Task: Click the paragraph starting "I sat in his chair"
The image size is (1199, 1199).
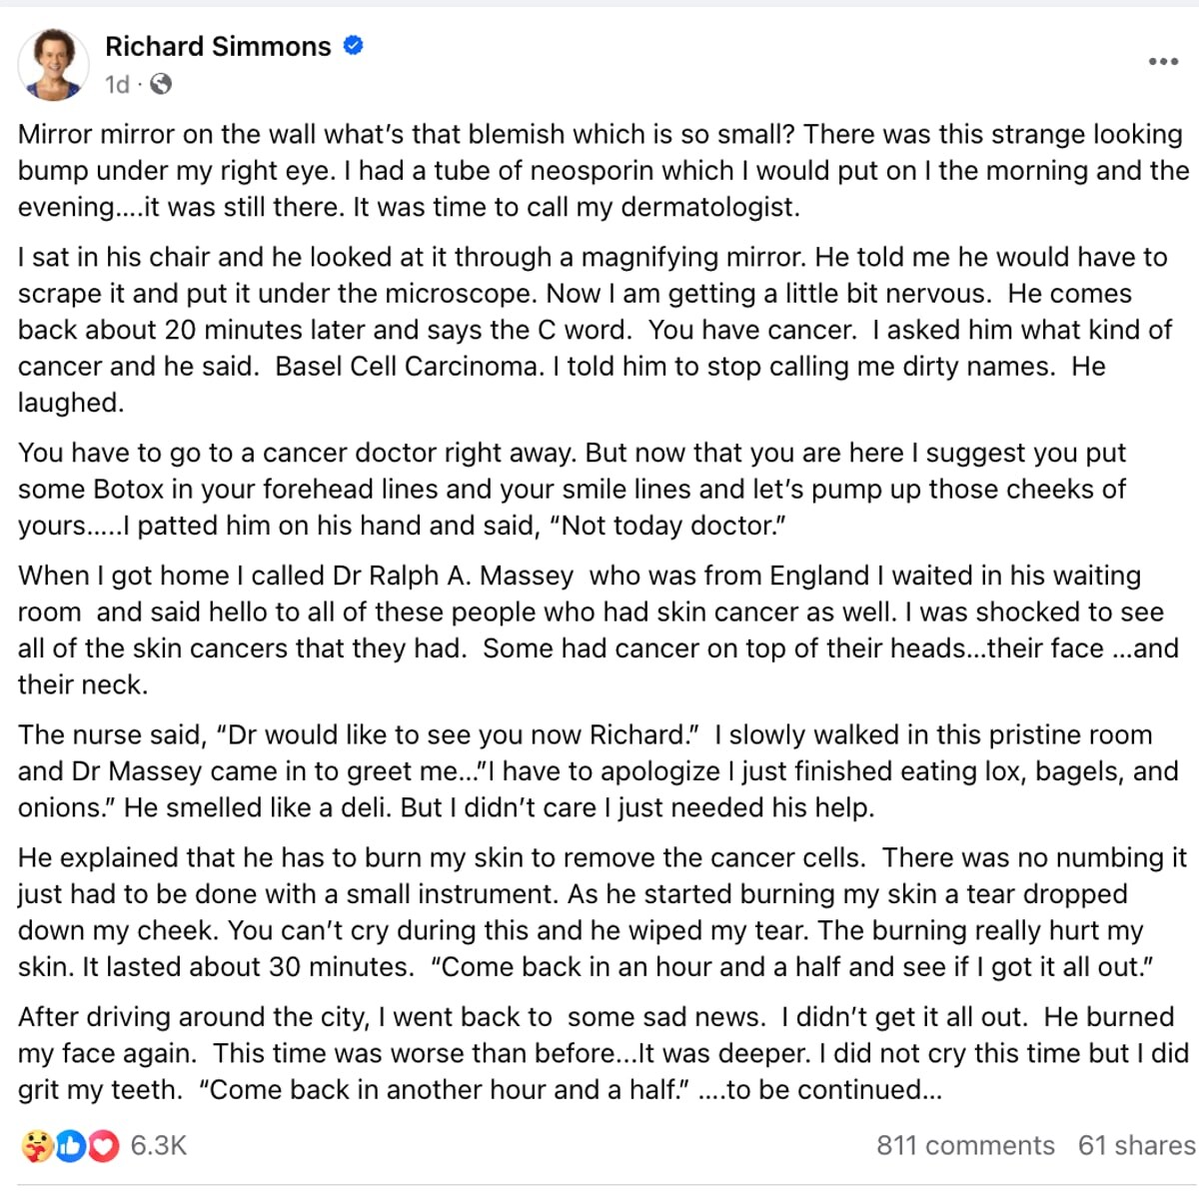Action: [595, 330]
